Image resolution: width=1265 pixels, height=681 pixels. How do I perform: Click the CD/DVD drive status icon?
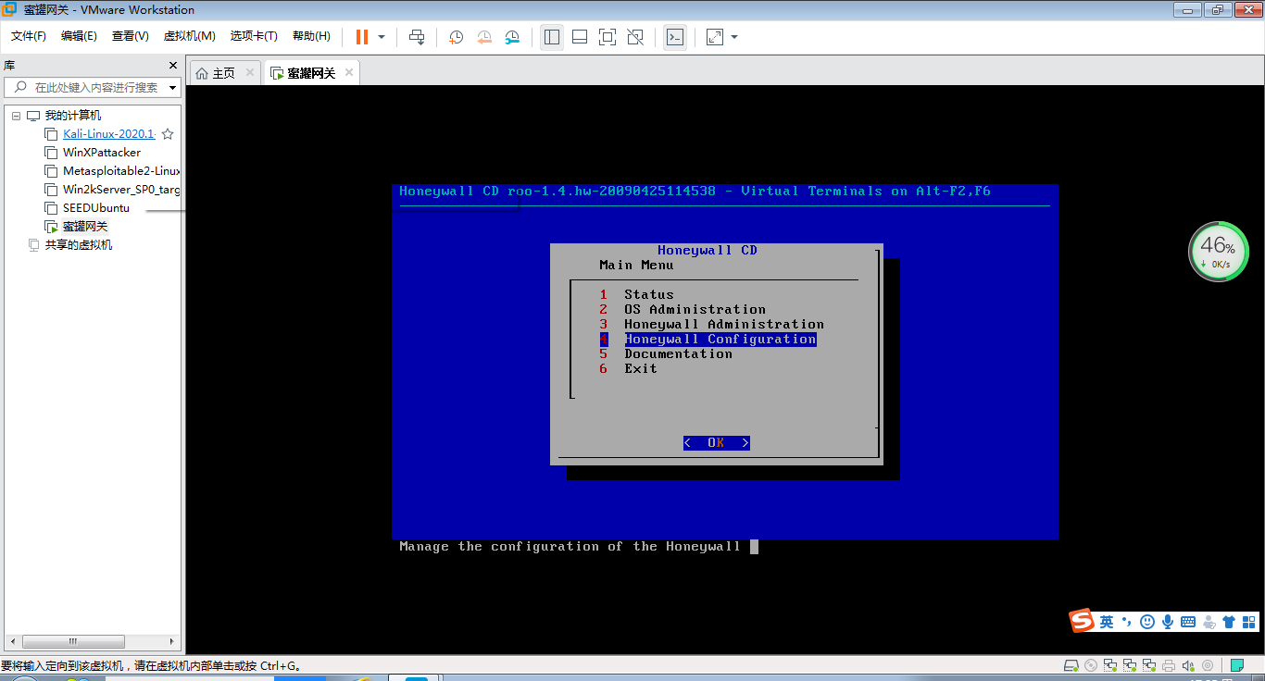point(1091,665)
